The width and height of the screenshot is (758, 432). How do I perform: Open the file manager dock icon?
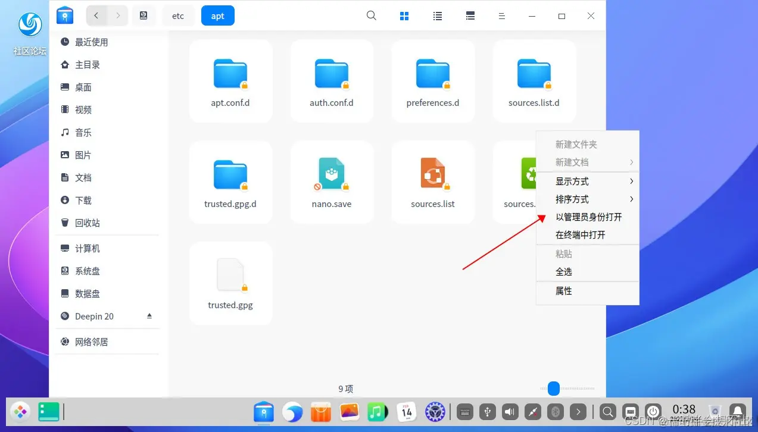pyautogui.click(x=264, y=412)
